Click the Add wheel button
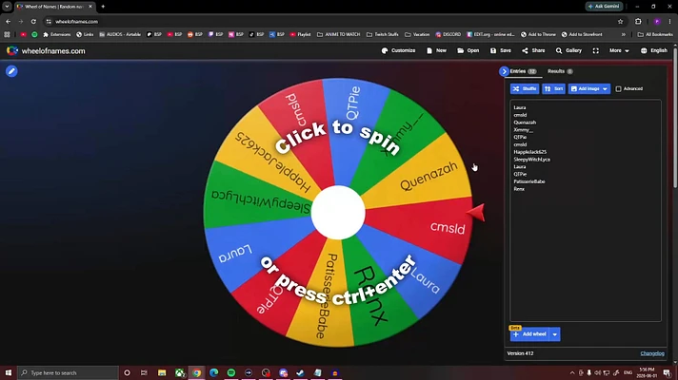The image size is (678, 380). (x=529, y=334)
